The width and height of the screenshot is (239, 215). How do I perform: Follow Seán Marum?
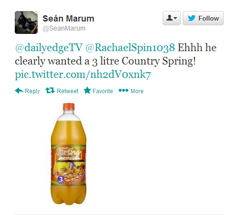point(203,18)
